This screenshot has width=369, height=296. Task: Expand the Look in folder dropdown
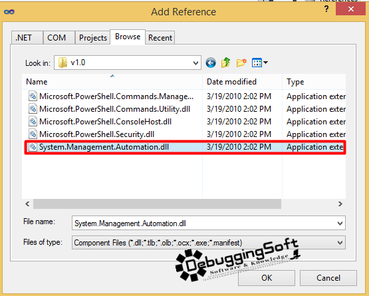tap(195, 63)
